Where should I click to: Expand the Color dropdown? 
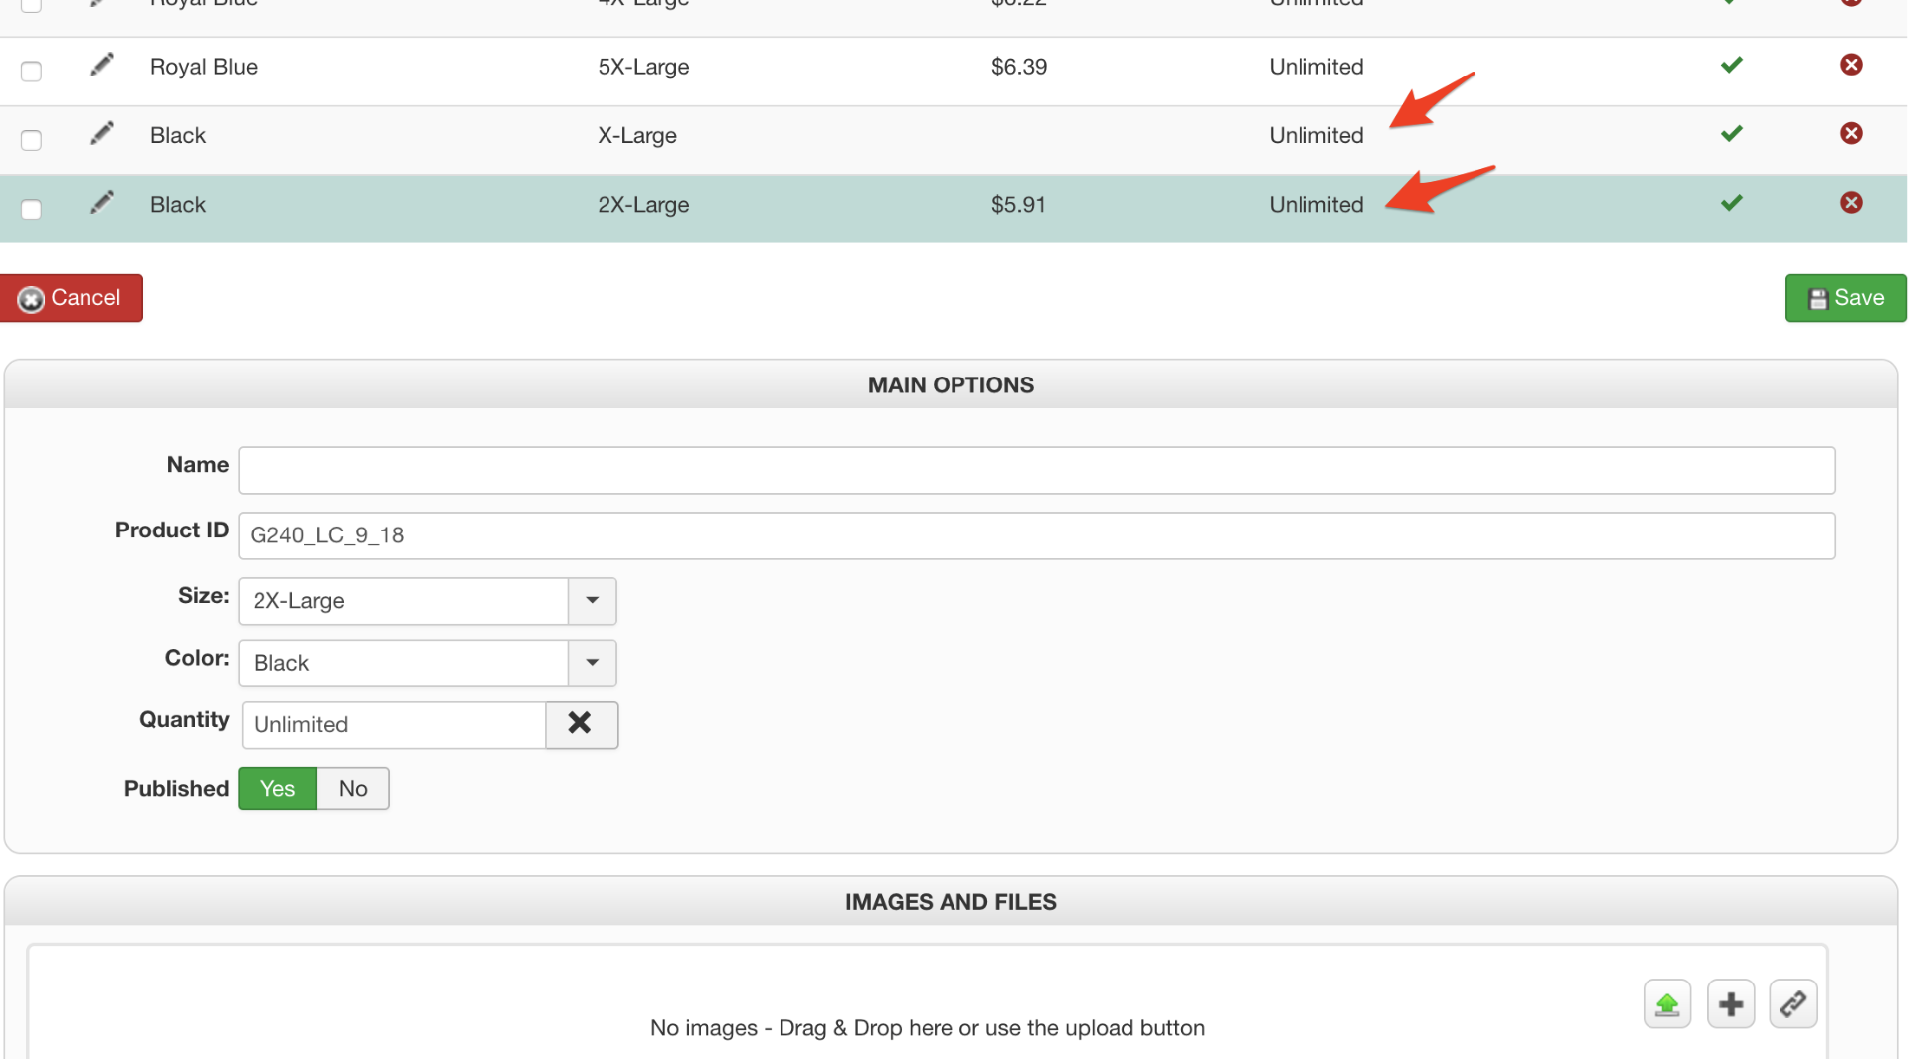(592, 663)
